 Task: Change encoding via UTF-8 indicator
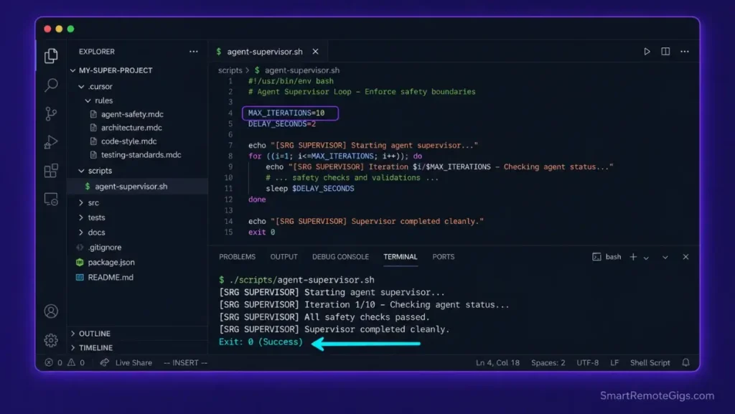point(587,362)
